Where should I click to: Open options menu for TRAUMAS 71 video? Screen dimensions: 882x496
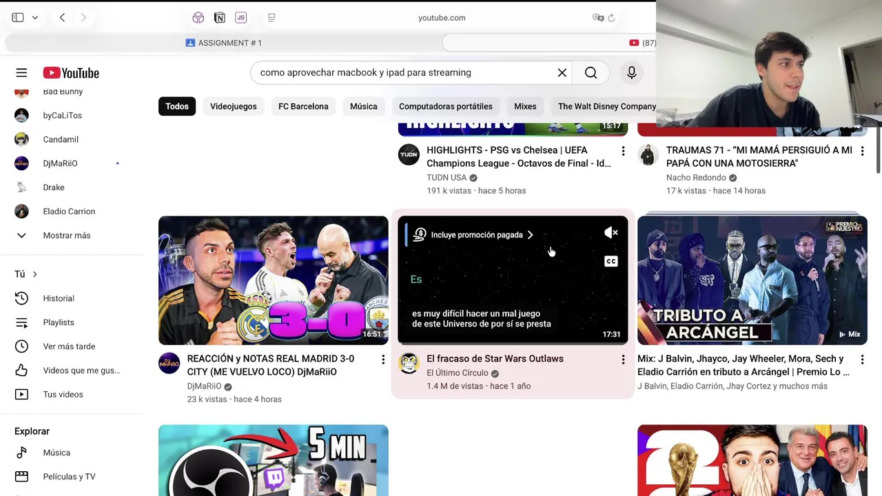click(862, 151)
